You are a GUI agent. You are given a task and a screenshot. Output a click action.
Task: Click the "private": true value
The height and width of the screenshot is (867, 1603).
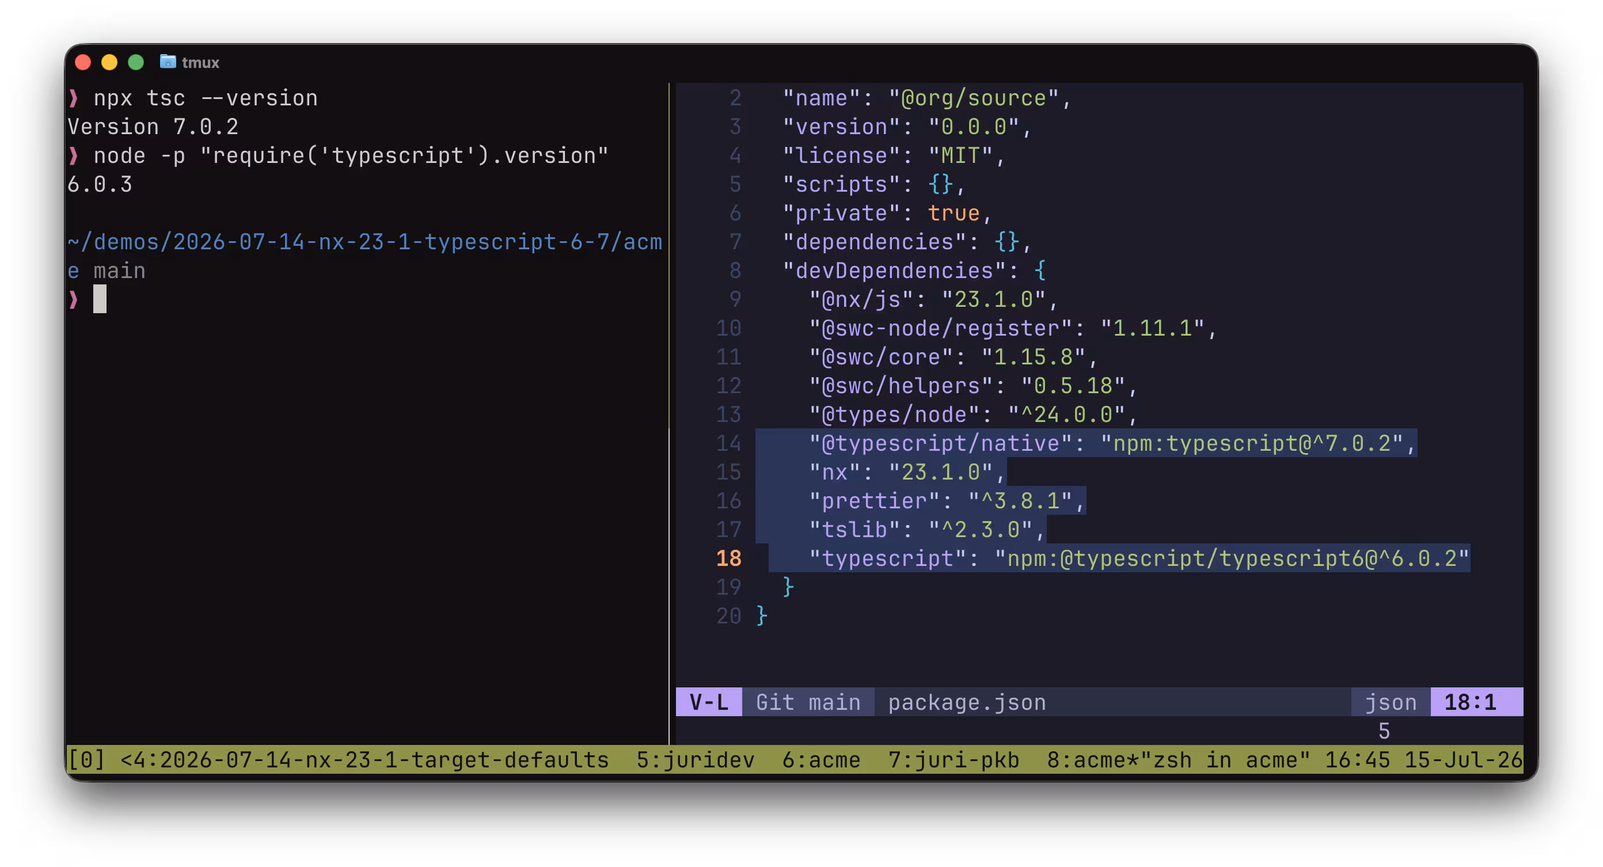[954, 213]
